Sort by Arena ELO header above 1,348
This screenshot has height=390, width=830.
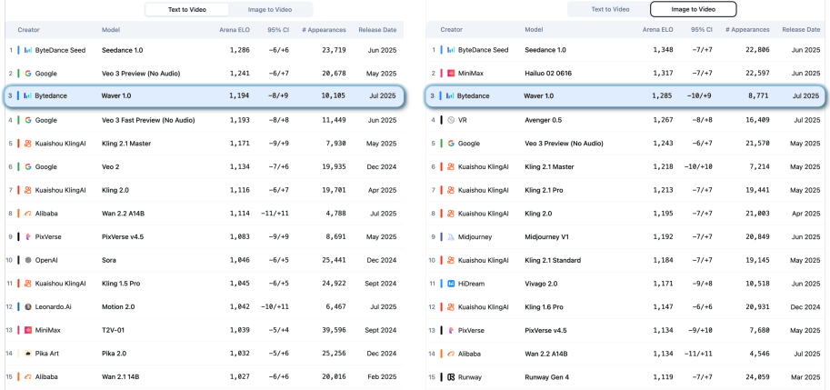coord(657,30)
